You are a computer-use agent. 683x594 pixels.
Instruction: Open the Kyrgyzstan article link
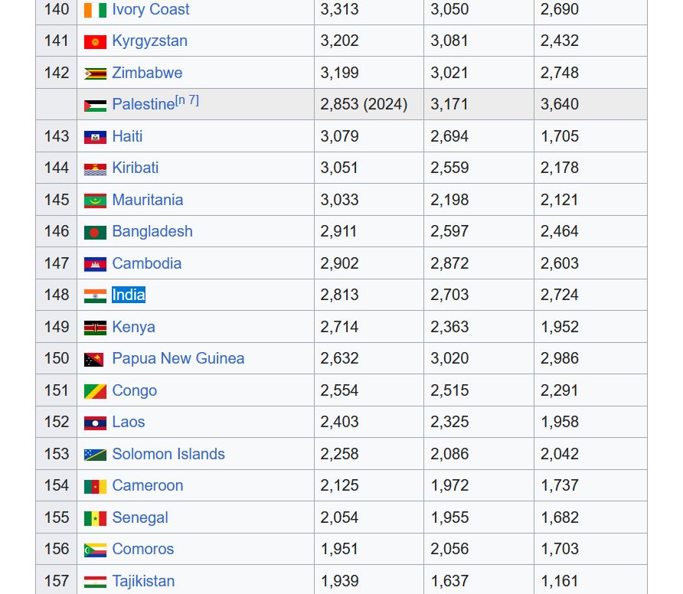click(150, 41)
